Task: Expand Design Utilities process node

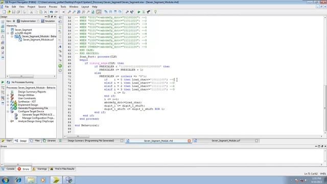Action: click(x=8, y=95)
